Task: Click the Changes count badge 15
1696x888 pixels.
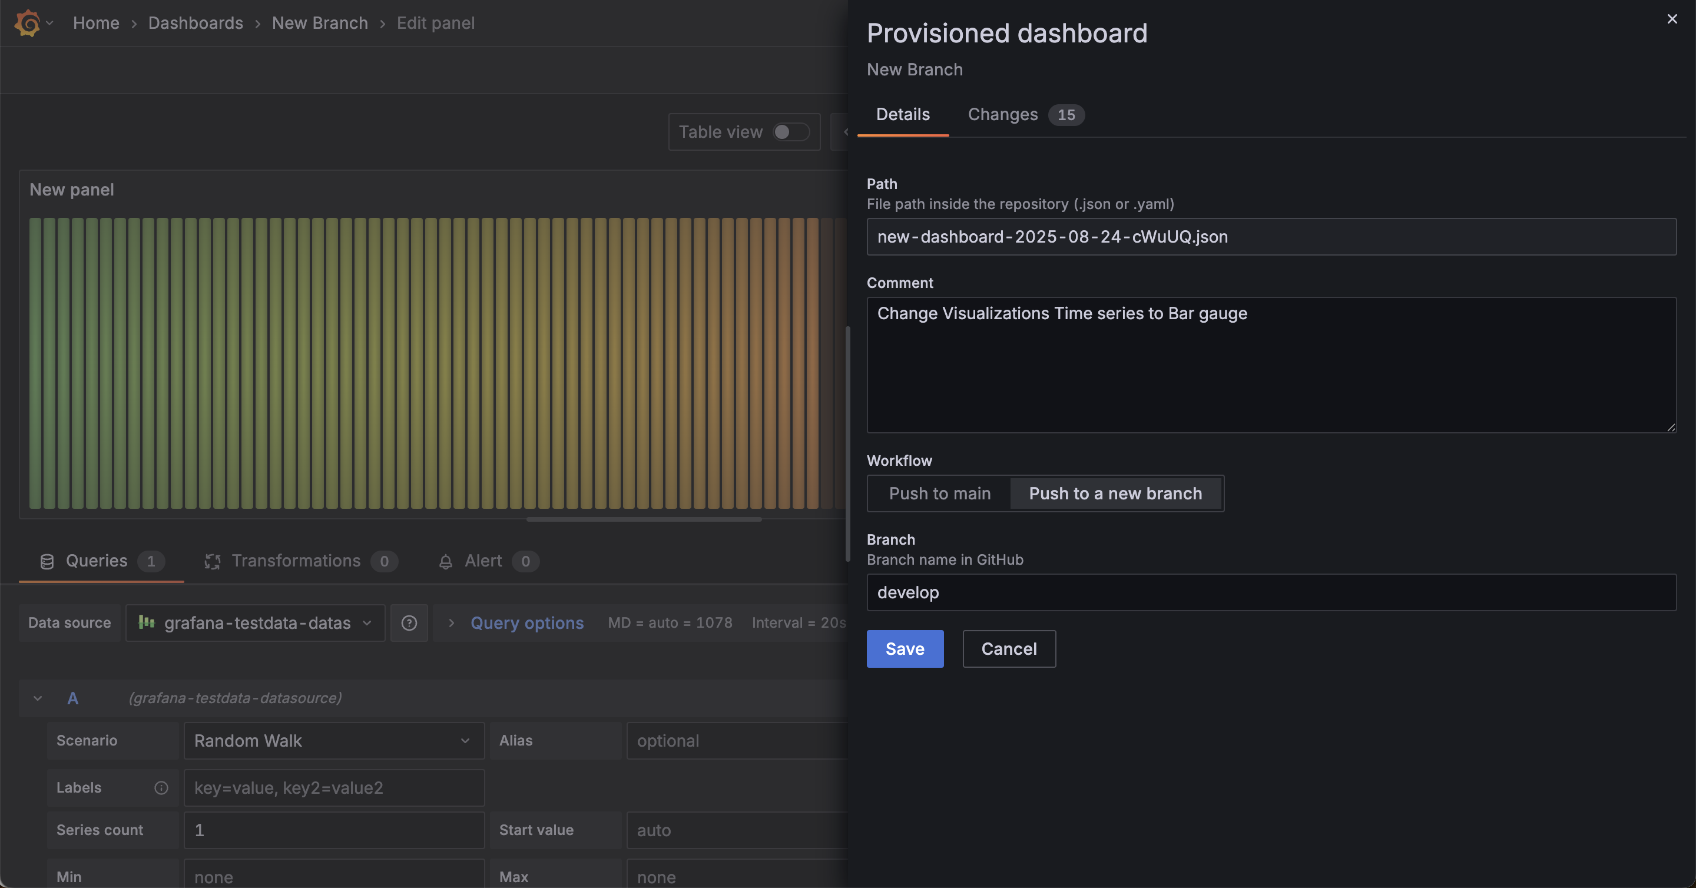Action: coord(1066,115)
